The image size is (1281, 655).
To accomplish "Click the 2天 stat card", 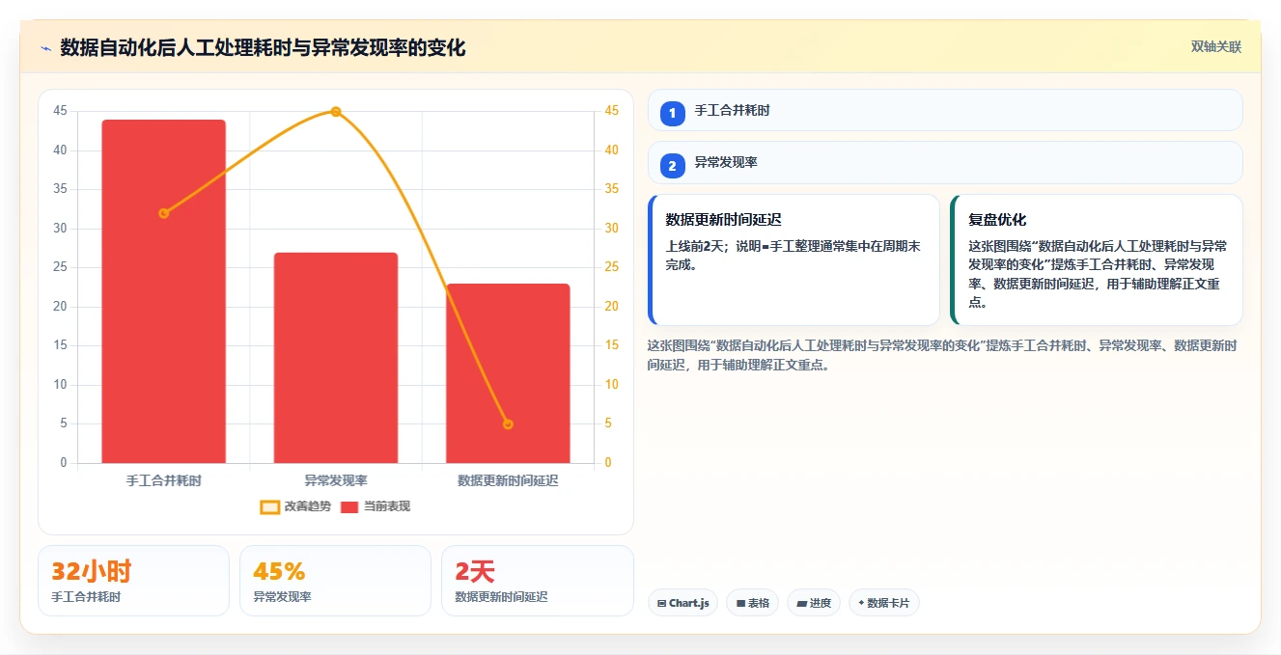I will [538, 581].
